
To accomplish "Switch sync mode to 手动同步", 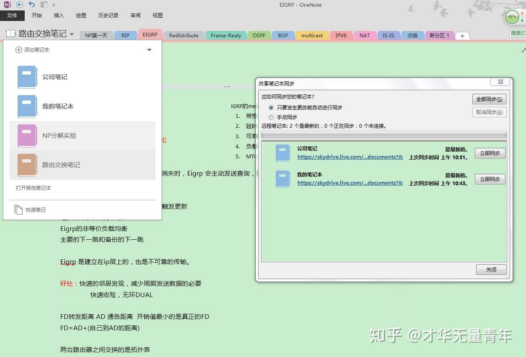I will coord(271,117).
